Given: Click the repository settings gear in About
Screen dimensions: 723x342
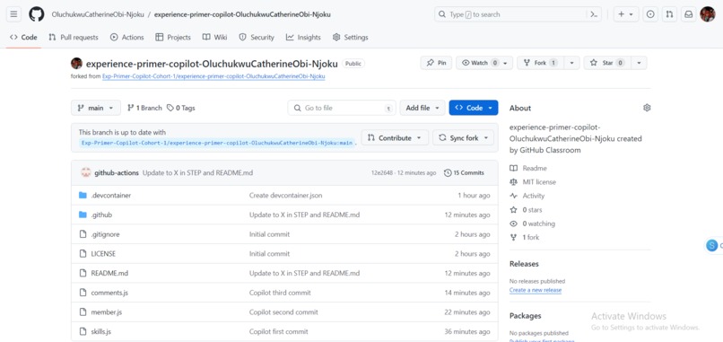Looking at the screenshot, I should click(647, 108).
